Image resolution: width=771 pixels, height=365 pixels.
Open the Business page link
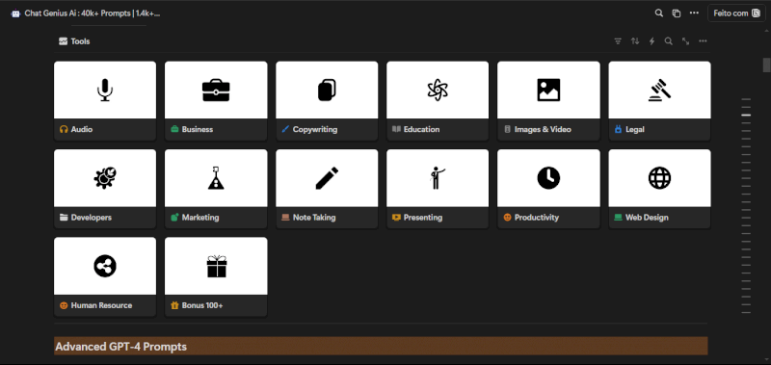tap(198, 130)
